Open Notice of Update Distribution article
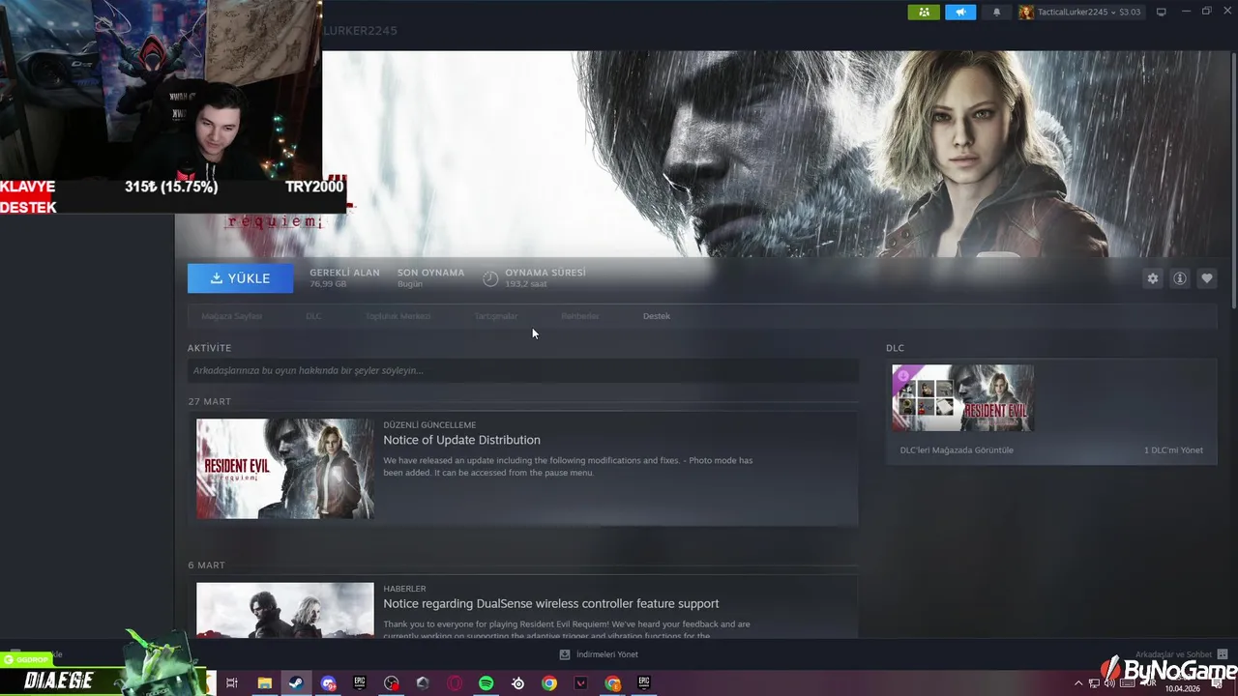The width and height of the screenshot is (1238, 696). point(461,440)
